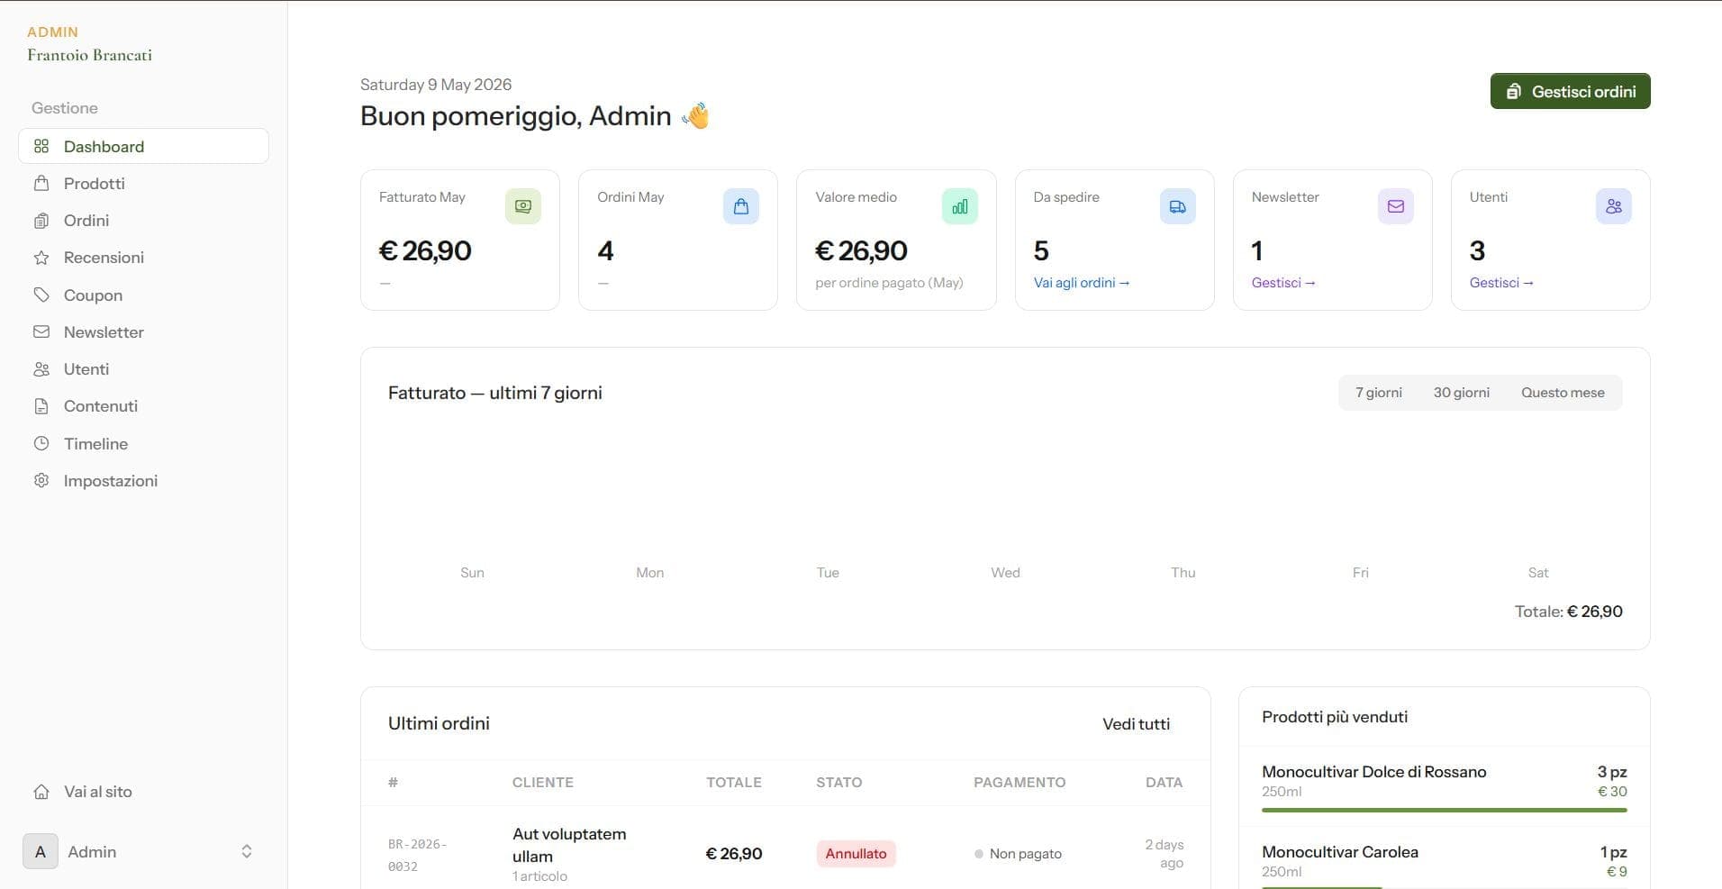
Task: Click the Newsletter card envelope icon
Action: click(1396, 206)
